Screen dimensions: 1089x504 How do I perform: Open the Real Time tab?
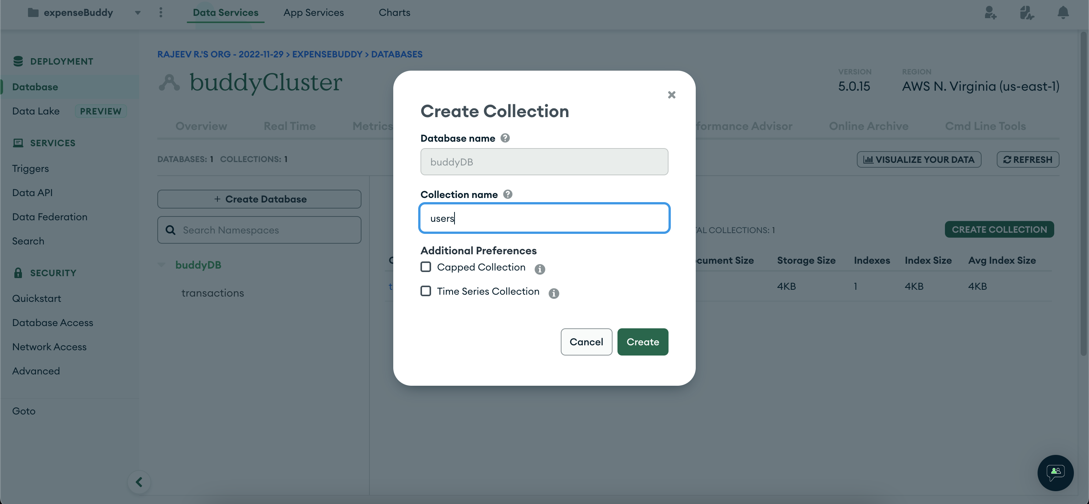pos(290,126)
